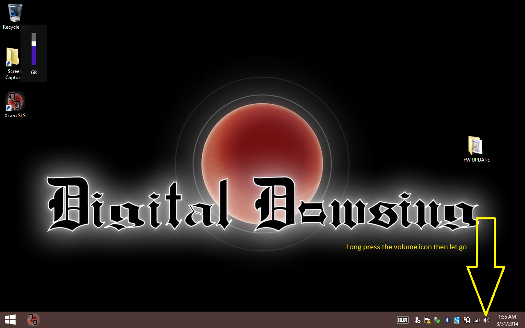Screen dimensions: 525x328
Task: Click Safely Remove Hardware tray icon
Action: (x=437, y=320)
